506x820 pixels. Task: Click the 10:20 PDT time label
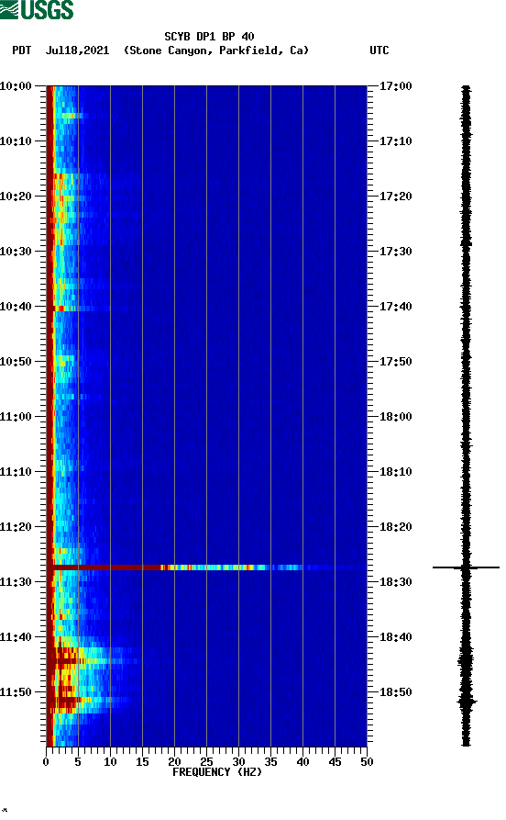click(x=16, y=197)
